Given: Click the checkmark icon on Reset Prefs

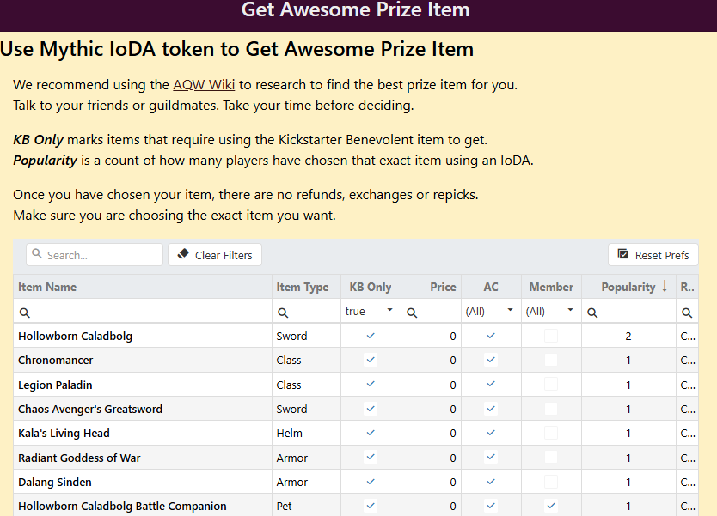Looking at the screenshot, I should (x=622, y=254).
